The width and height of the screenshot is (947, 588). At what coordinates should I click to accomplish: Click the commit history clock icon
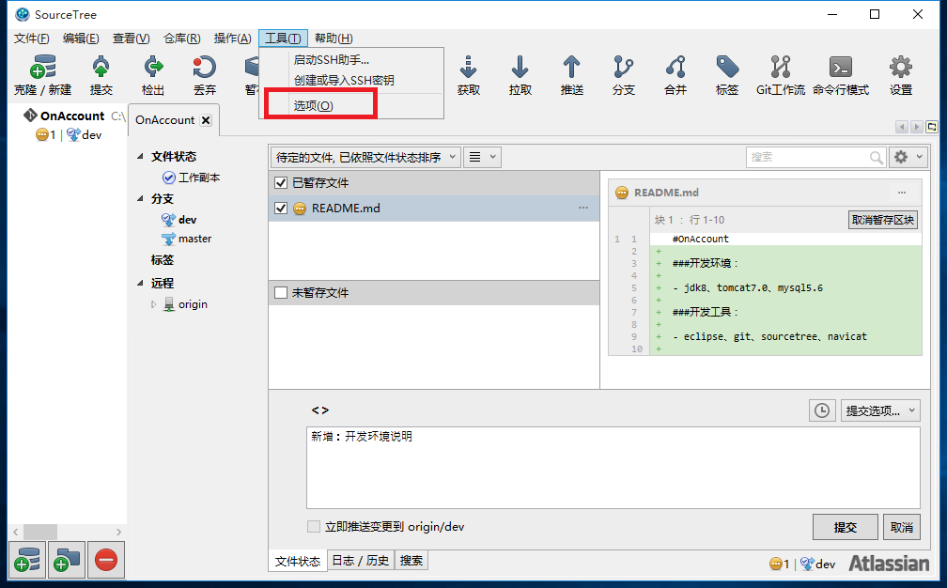[x=822, y=410]
